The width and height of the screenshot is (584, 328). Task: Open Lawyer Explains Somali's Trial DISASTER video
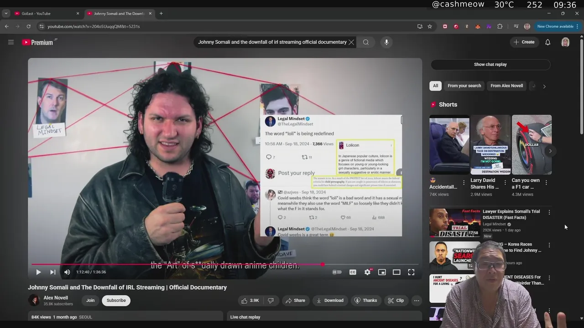coord(511,214)
